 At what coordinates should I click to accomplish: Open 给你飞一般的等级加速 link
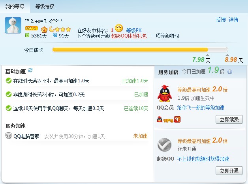tap(201, 108)
